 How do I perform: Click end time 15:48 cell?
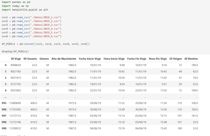164,122
